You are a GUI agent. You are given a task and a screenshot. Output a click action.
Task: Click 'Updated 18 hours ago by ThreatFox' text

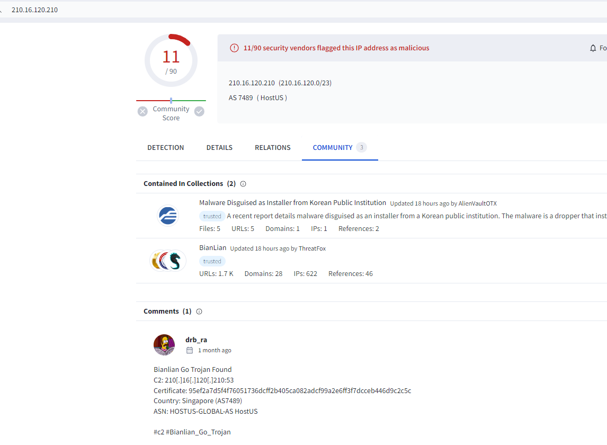[278, 248]
